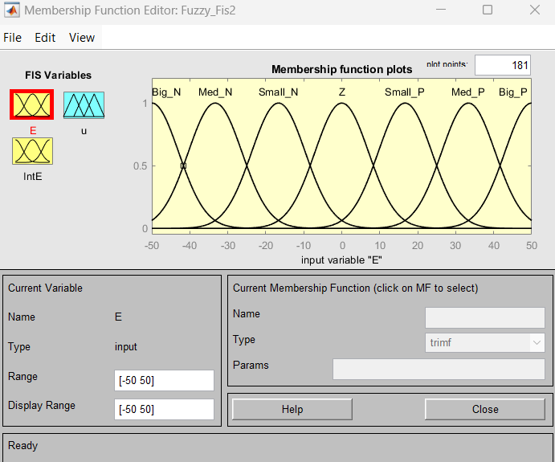Click the Close button in panel
The height and width of the screenshot is (462, 555).
[485, 409]
